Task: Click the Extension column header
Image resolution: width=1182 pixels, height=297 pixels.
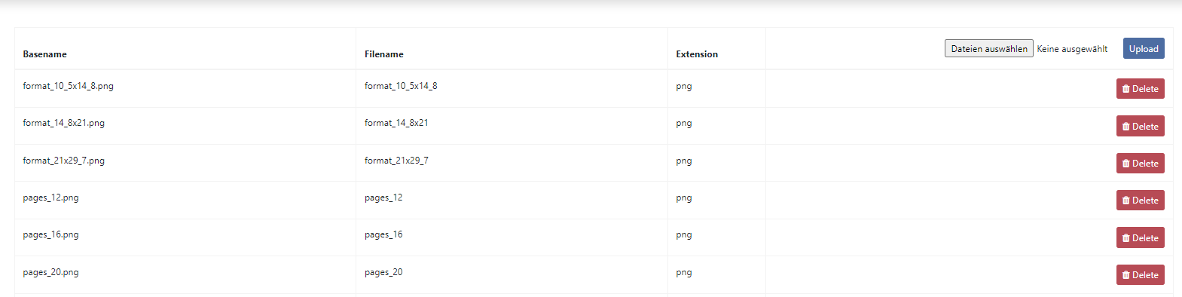Action: pos(697,54)
